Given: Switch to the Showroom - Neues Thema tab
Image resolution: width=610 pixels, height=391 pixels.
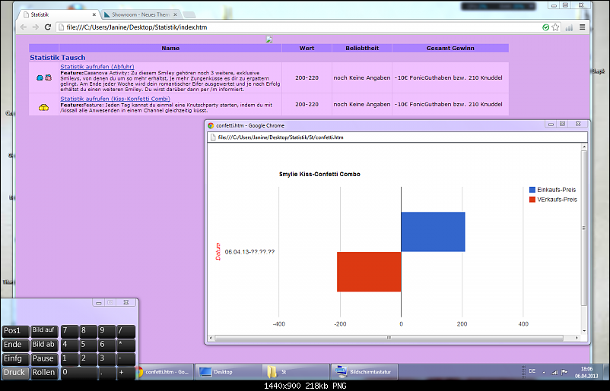Looking at the screenshot, I should pos(140,14).
